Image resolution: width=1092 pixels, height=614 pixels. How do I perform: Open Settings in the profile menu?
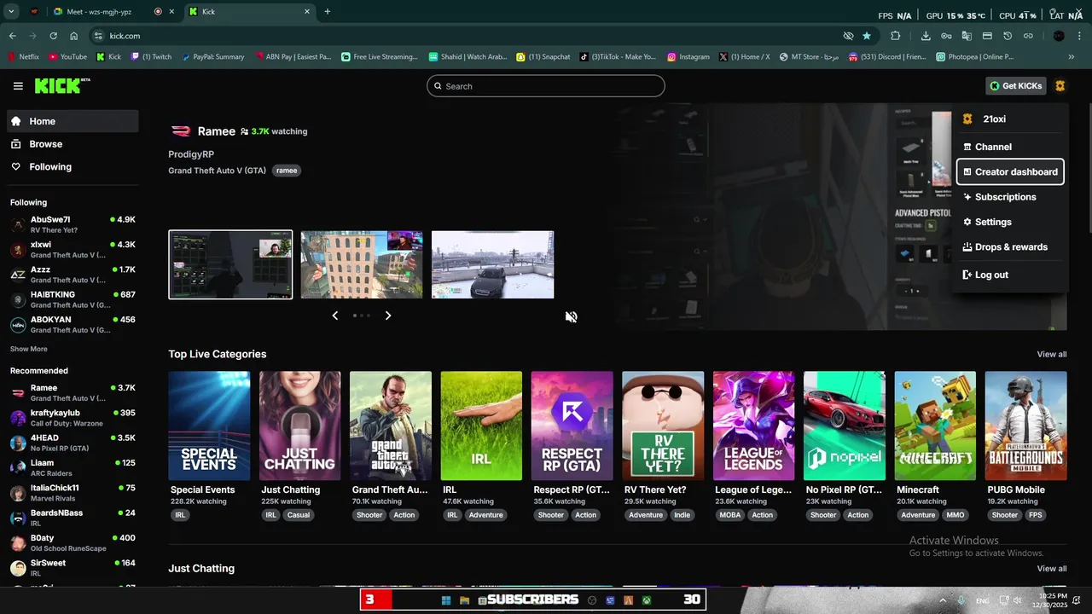pyautogui.click(x=1010, y=222)
